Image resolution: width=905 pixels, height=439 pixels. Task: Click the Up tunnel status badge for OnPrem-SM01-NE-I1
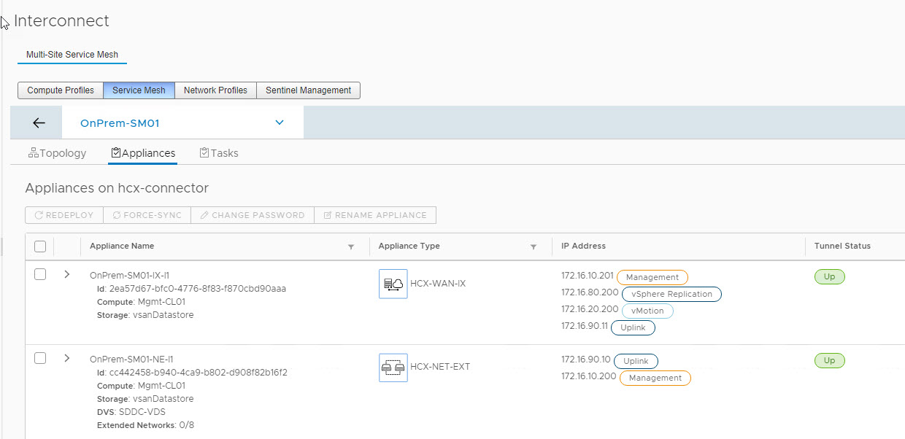click(x=829, y=361)
